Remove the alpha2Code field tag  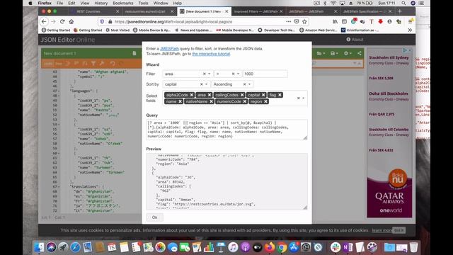point(192,95)
